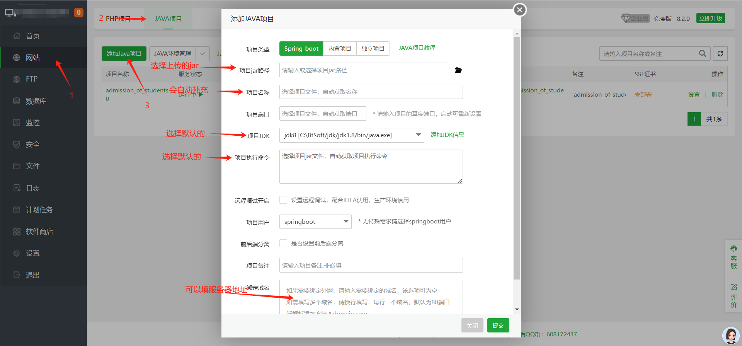Viewport: 742px width, 346px height.
Task: Enable the 远程调试开启 checkbox
Action: click(283, 200)
